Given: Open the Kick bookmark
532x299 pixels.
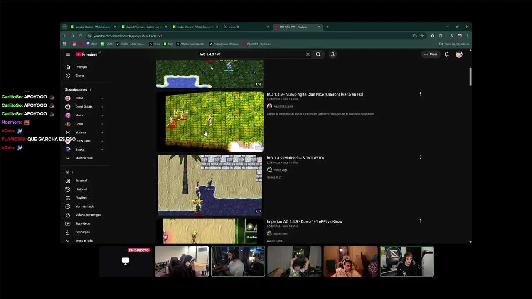Looking at the screenshot, I should [x=168, y=44].
